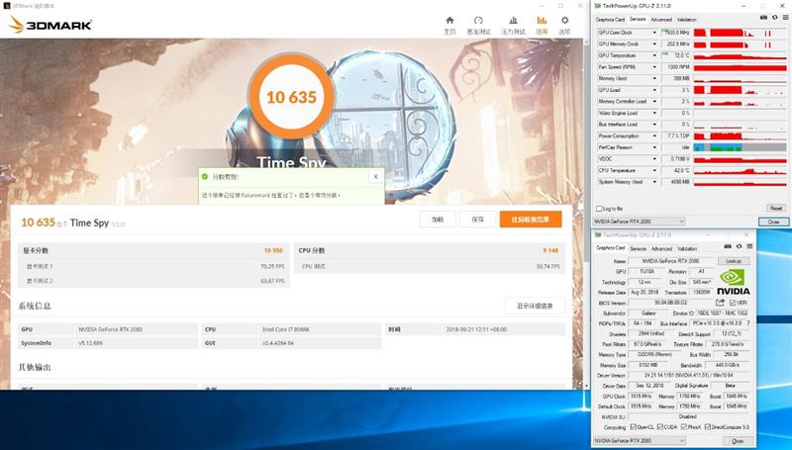The height and width of the screenshot is (450, 792).
Task: Click the Bus Interface question mark icon
Action: [x=748, y=323]
